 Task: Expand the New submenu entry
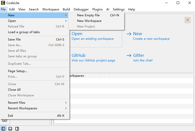(x=34, y=15)
